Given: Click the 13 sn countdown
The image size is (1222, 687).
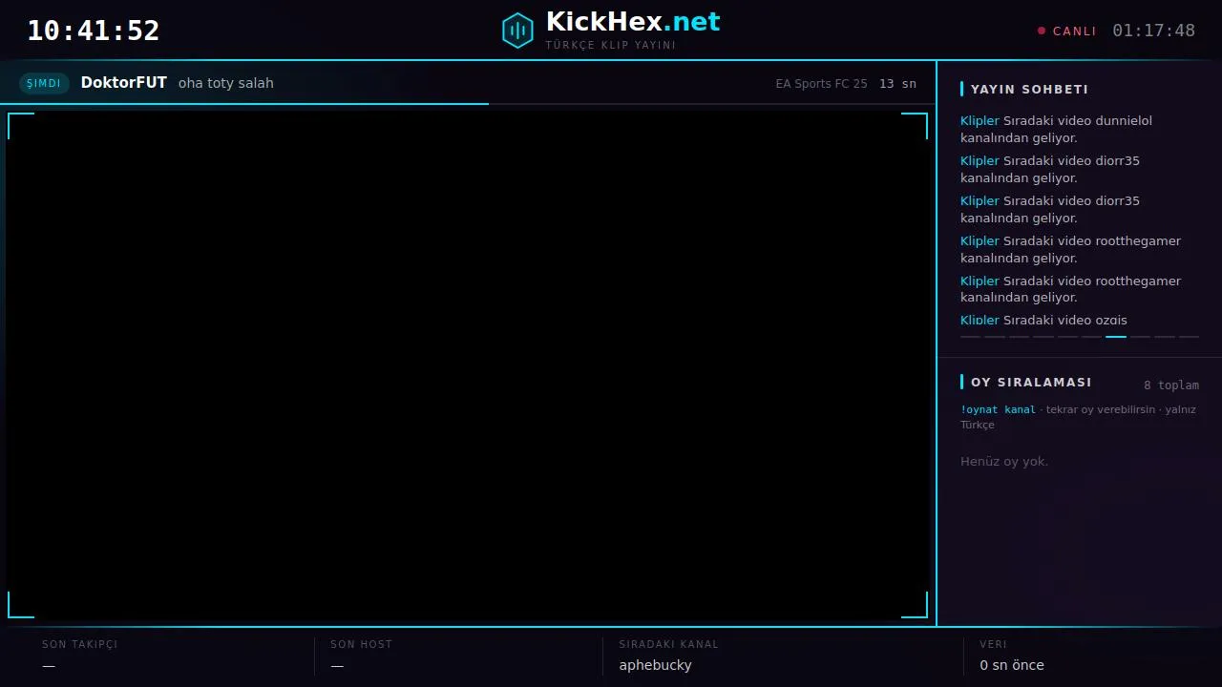Looking at the screenshot, I should click(x=897, y=84).
